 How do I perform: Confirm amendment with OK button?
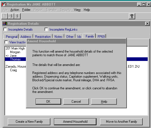pyautogui.click(x=48, y=102)
